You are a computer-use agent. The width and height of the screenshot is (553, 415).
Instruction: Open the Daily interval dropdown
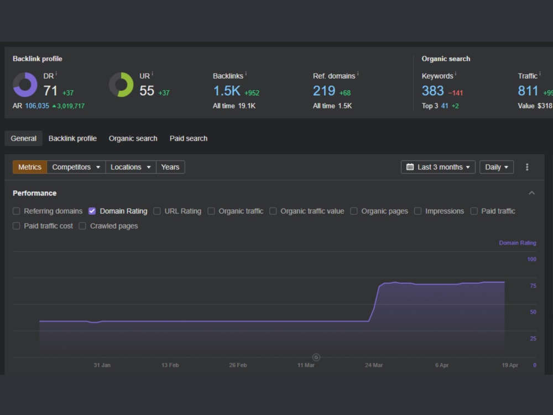coord(497,167)
